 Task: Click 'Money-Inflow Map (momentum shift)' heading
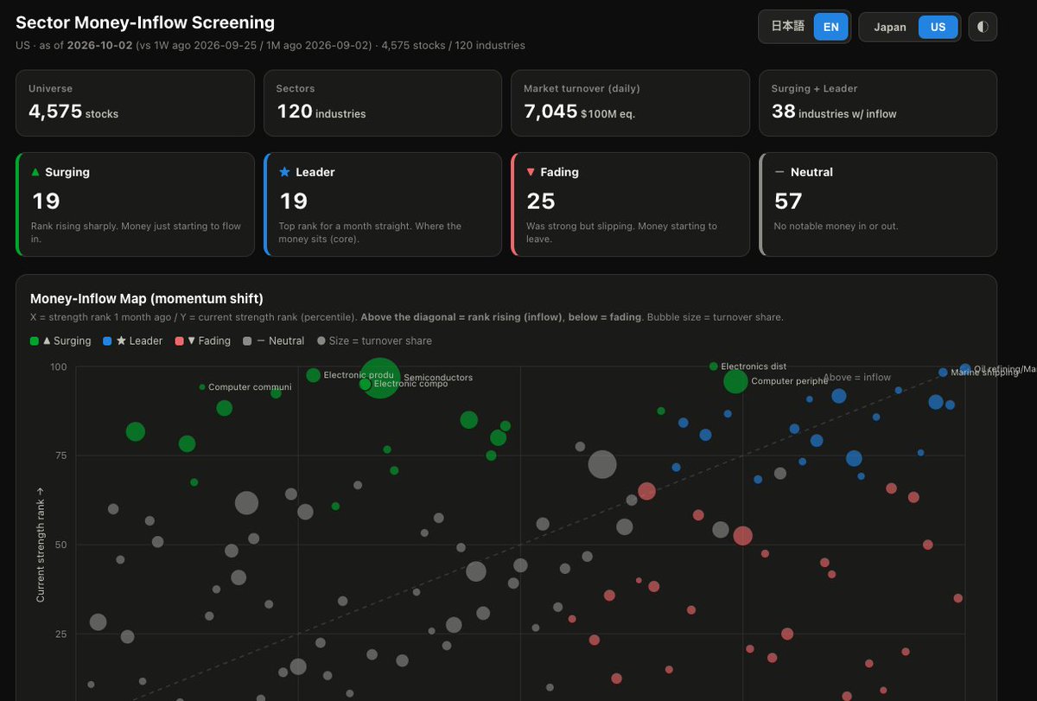click(147, 298)
